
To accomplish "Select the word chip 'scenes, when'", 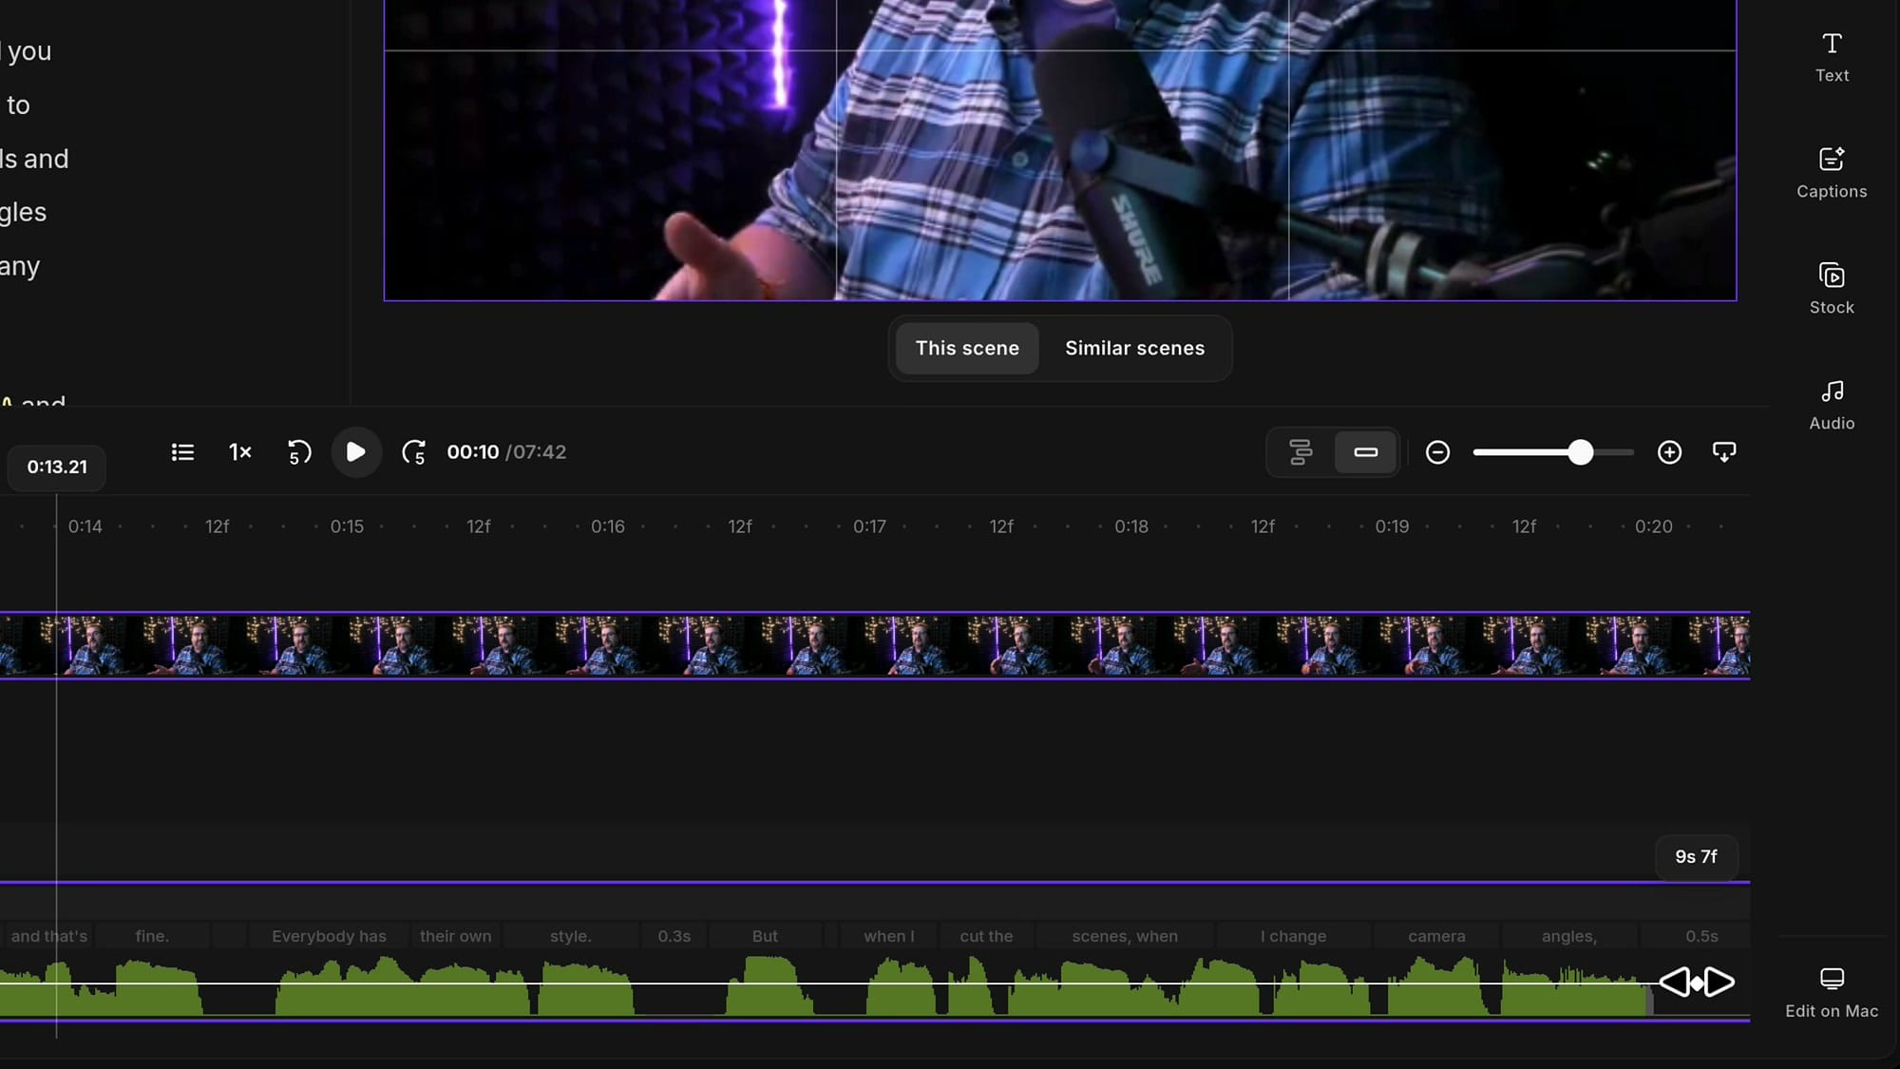I will (1125, 936).
